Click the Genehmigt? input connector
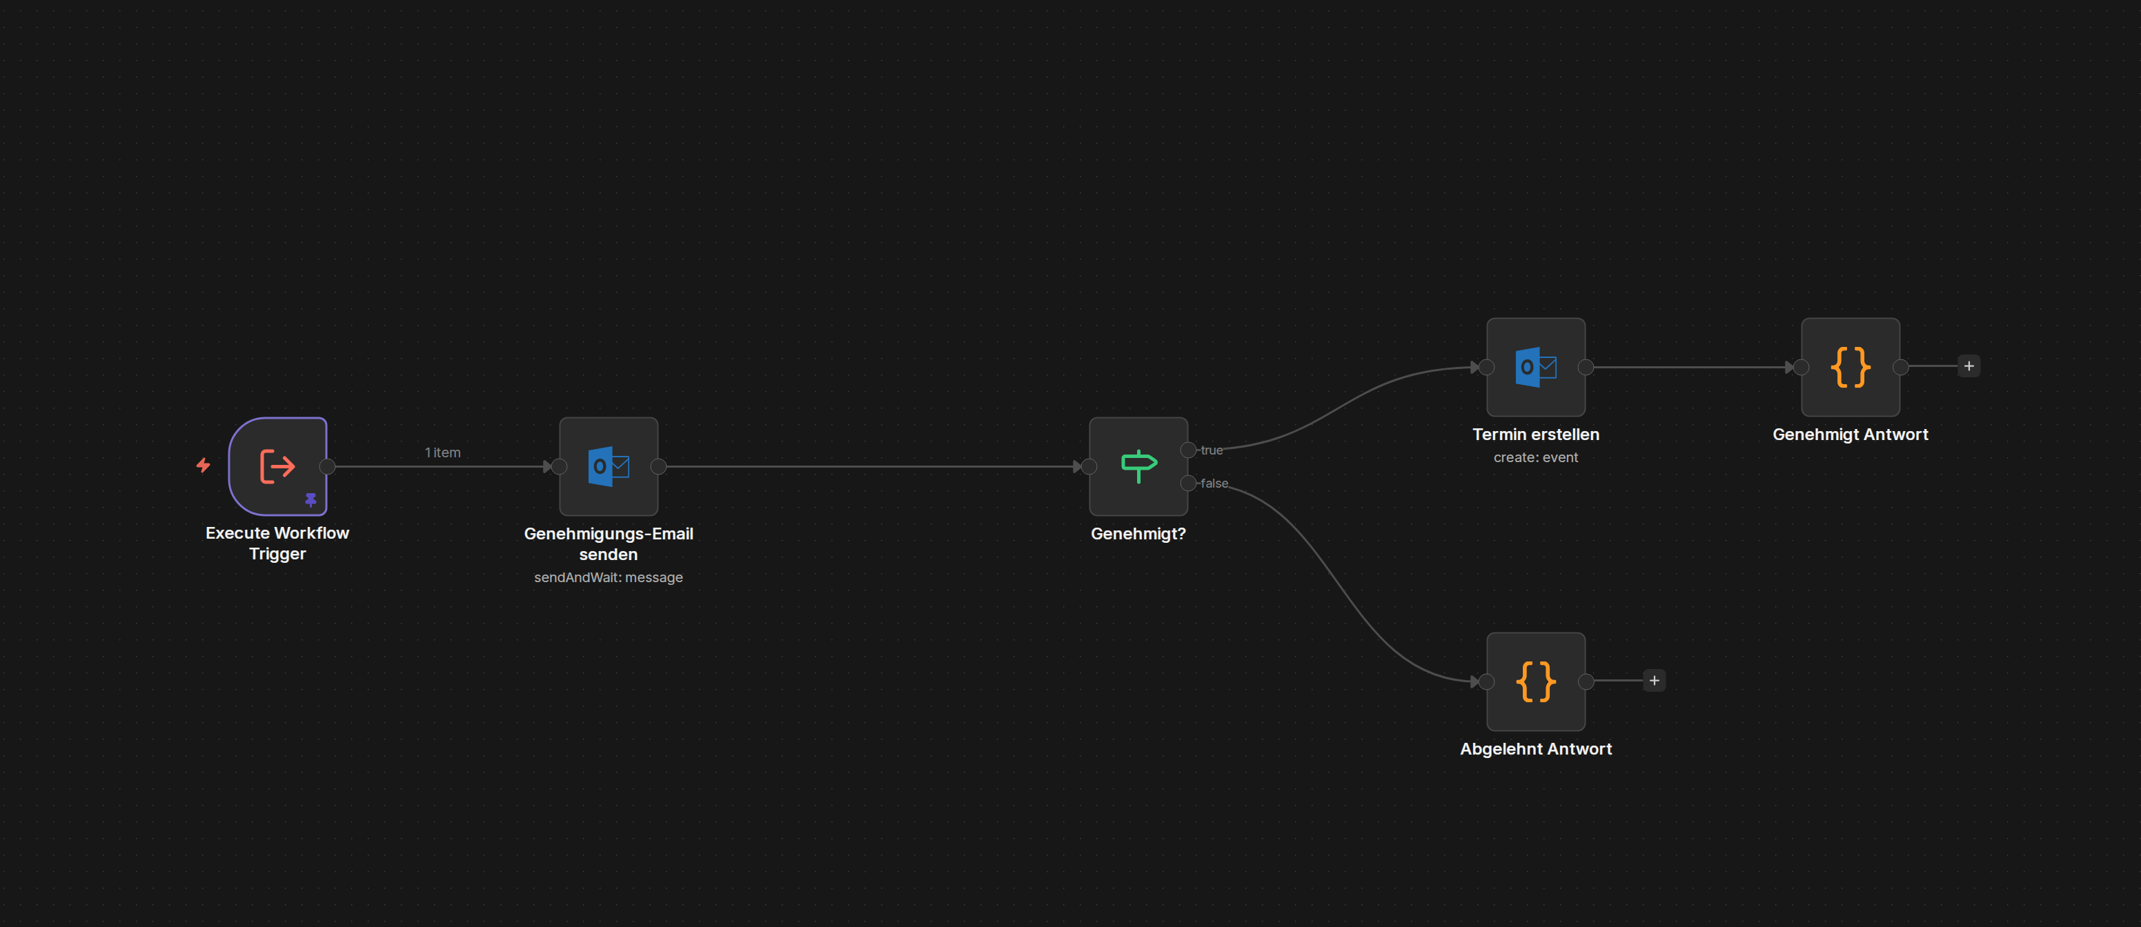 click(x=1089, y=467)
